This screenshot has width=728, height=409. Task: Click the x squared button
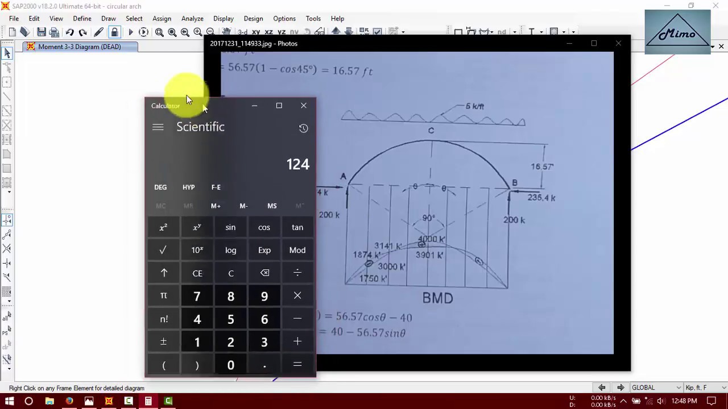click(164, 227)
